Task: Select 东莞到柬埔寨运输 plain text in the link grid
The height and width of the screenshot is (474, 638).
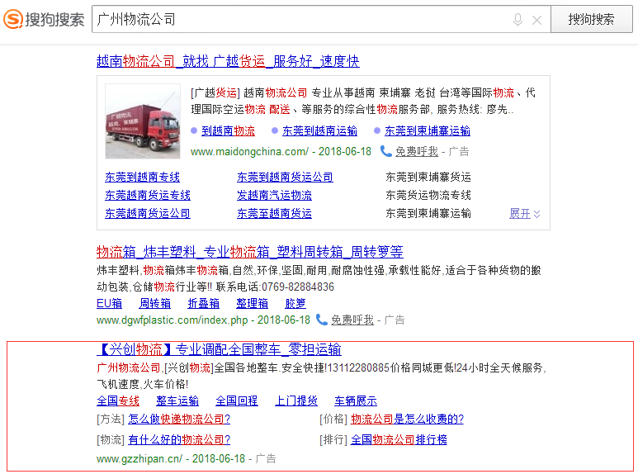Action: coord(428,213)
